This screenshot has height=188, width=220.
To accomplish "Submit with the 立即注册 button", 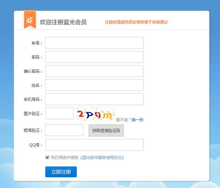I will pos(61,172).
